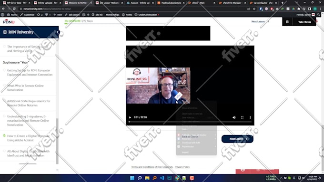Open Memberships in the admin bar
The height and width of the screenshot is (182, 324).
[x=112, y=15]
